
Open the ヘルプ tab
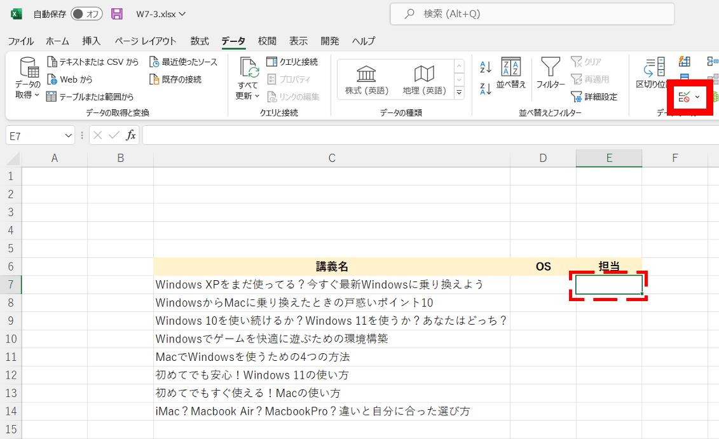pyautogui.click(x=364, y=41)
